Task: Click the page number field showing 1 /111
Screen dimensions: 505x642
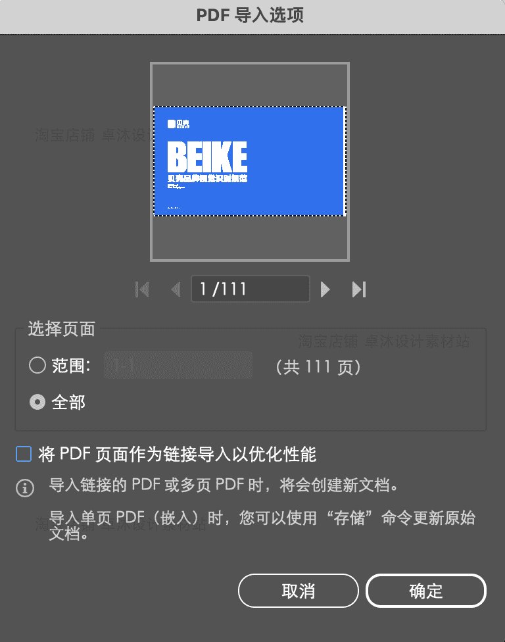Action: (x=251, y=289)
